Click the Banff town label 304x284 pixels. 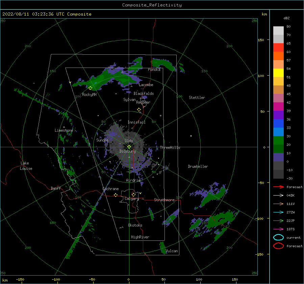(x=56, y=188)
